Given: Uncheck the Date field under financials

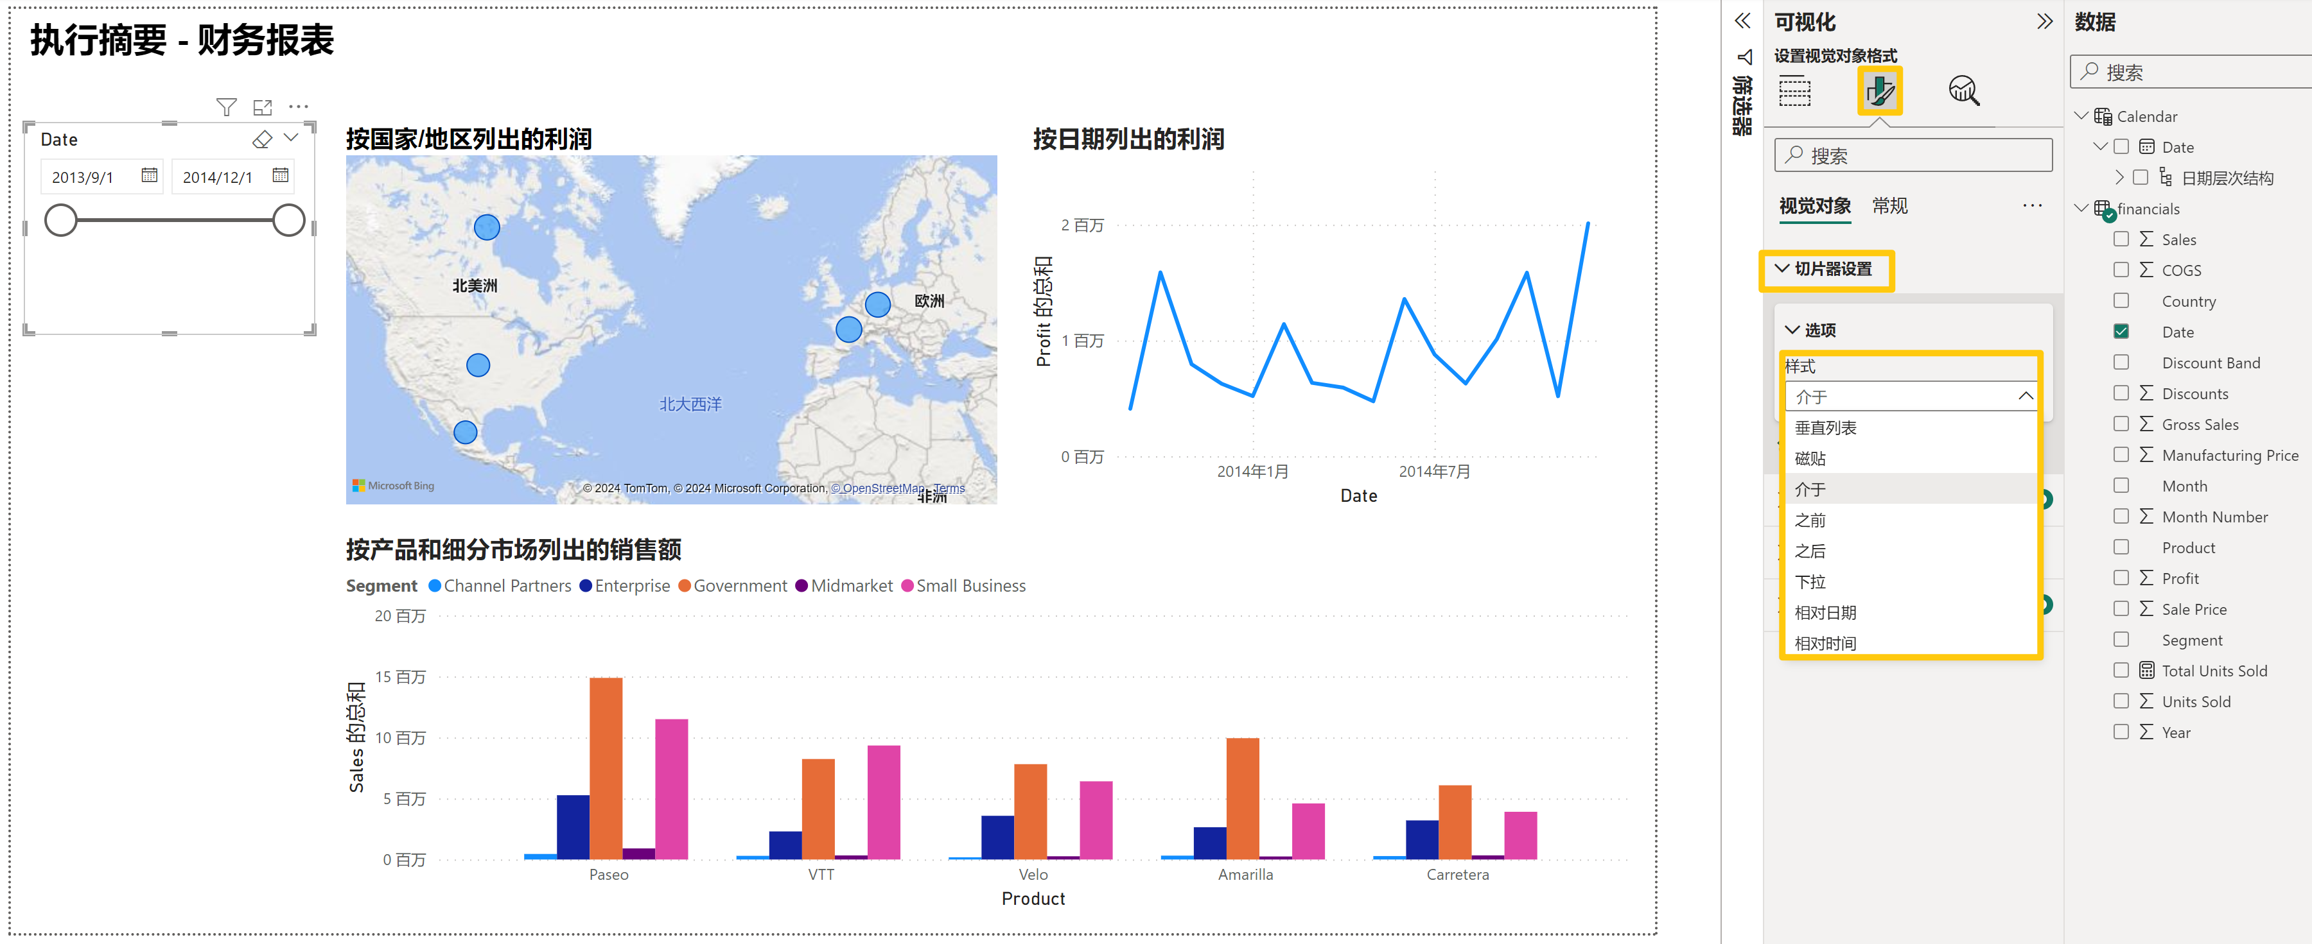Looking at the screenshot, I should point(2121,332).
